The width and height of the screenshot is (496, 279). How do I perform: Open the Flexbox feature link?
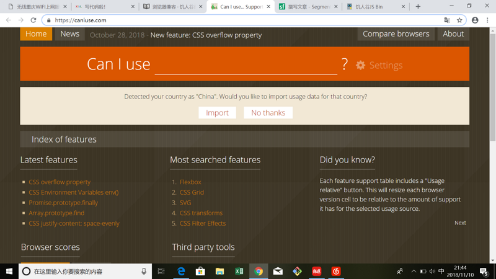(x=190, y=182)
